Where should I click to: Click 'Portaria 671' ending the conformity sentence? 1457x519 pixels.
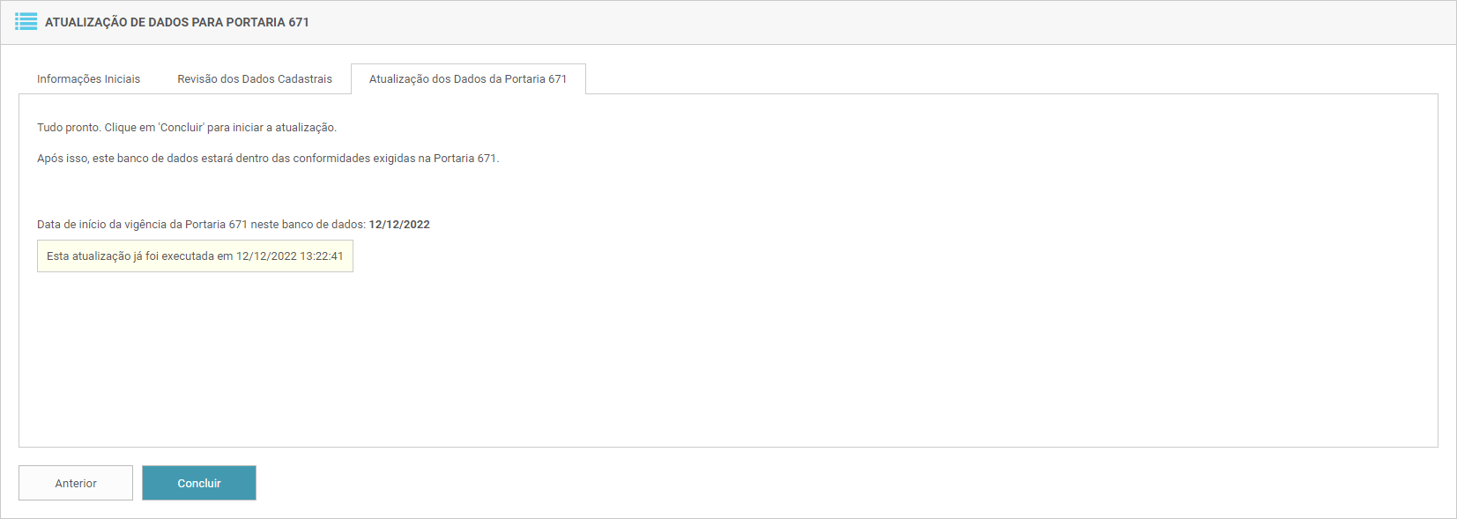(465, 159)
